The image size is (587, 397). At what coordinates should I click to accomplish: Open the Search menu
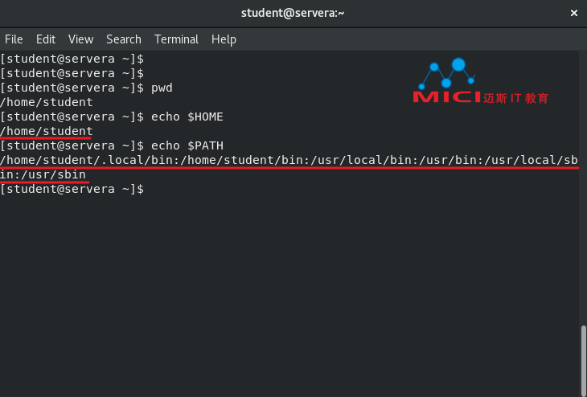click(x=124, y=39)
